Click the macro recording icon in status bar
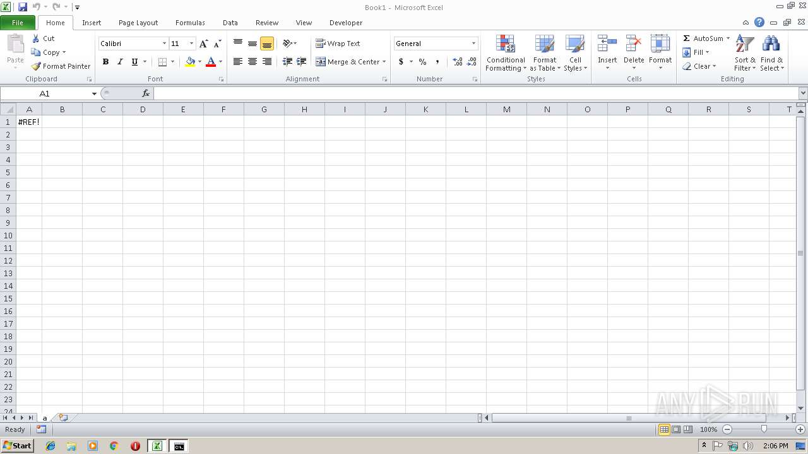 click(41, 429)
